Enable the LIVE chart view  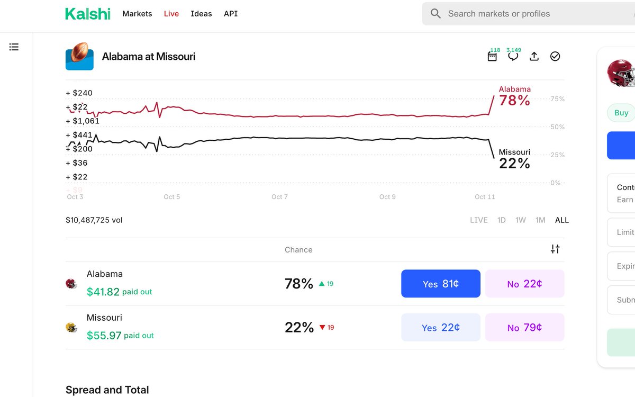coord(478,220)
